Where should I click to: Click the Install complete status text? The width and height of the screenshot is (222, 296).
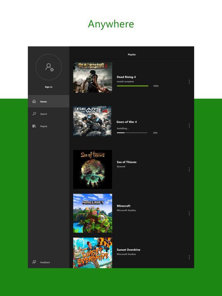(x=125, y=82)
